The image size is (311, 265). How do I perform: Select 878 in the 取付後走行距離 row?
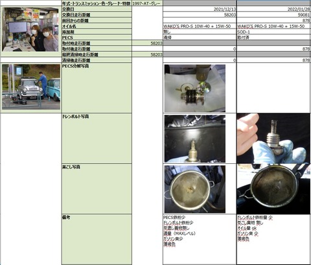point(273,49)
